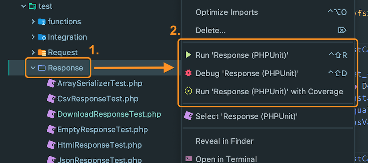Run 'Response (PHPUnit)' from menu
Image resolution: width=368 pixels, height=163 pixels.
pyautogui.click(x=268, y=55)
